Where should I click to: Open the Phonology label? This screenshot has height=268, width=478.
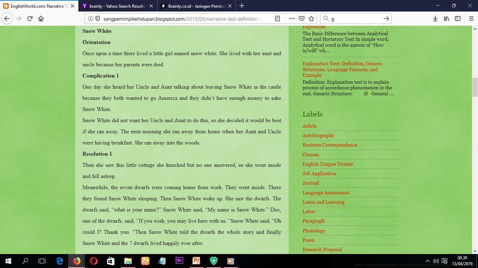coord(314,231)
